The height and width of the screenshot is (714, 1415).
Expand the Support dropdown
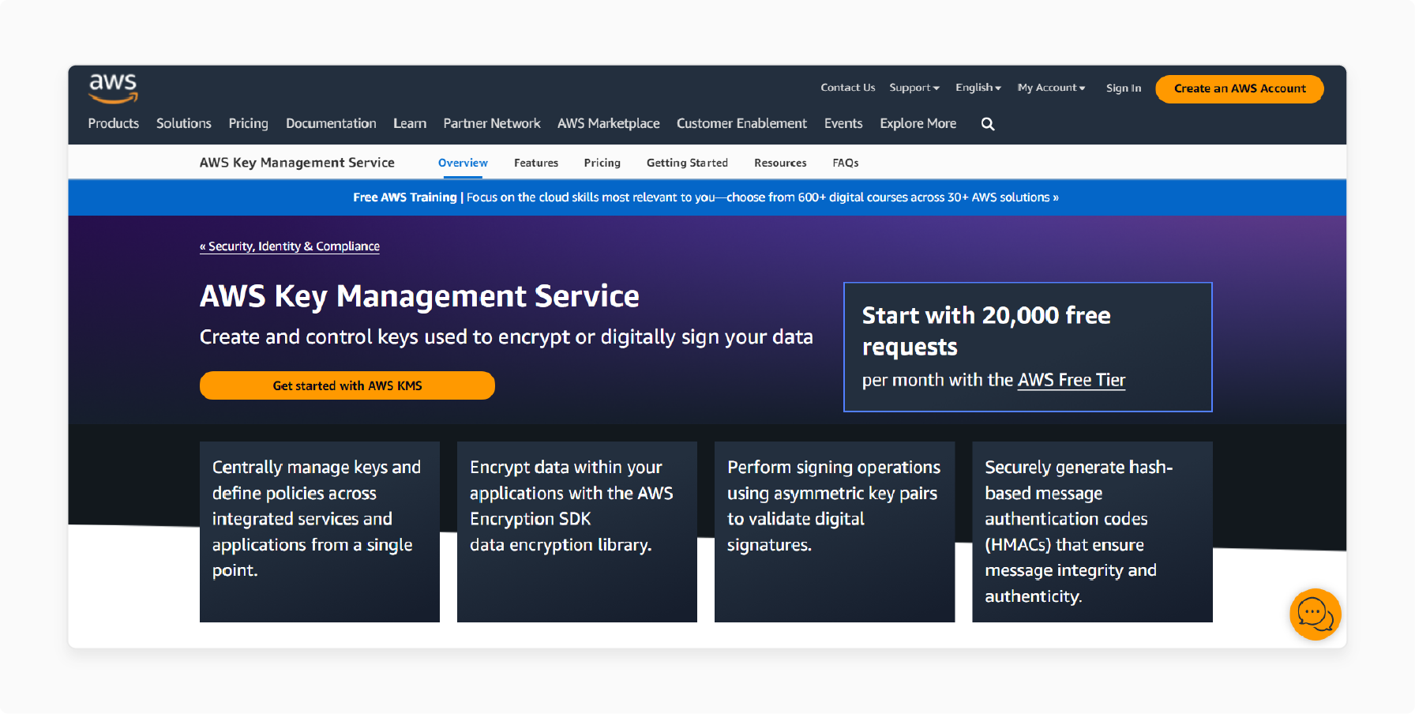click(x=914, y=88)
